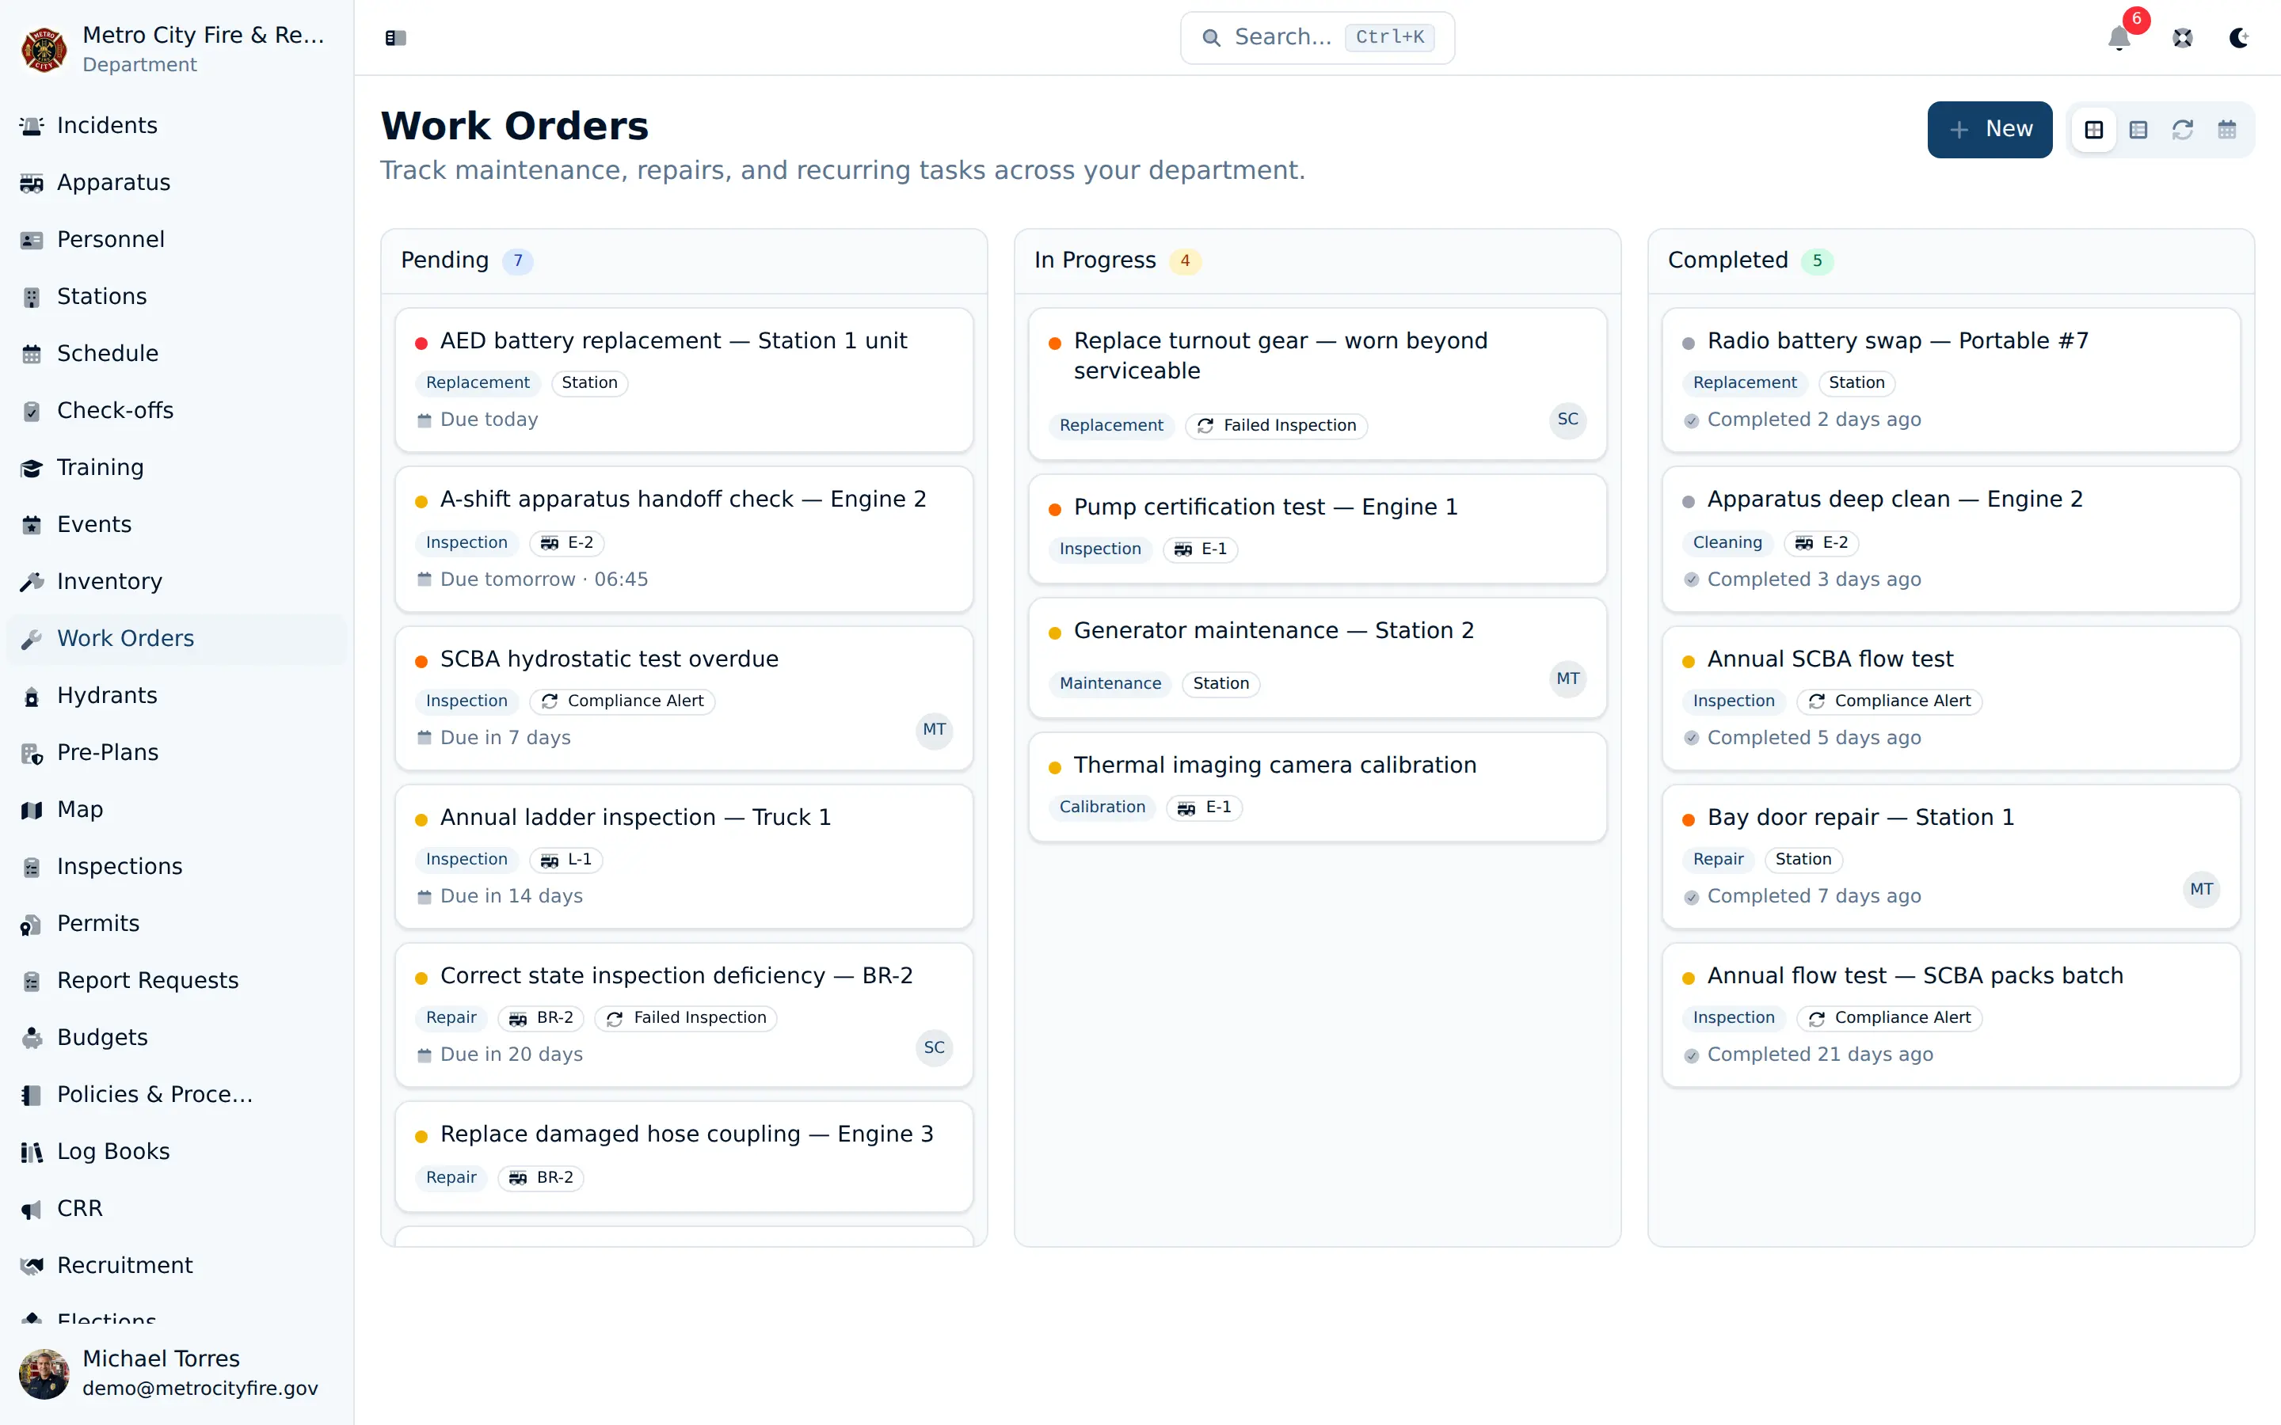Click the Pre-Plans building icon
This screenshot has width=2281, height=1425.
(32, 753)
